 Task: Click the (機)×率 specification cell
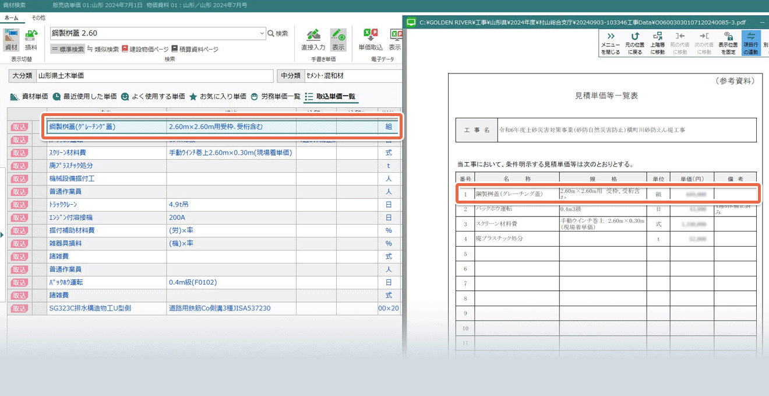(x=231, y=243)
